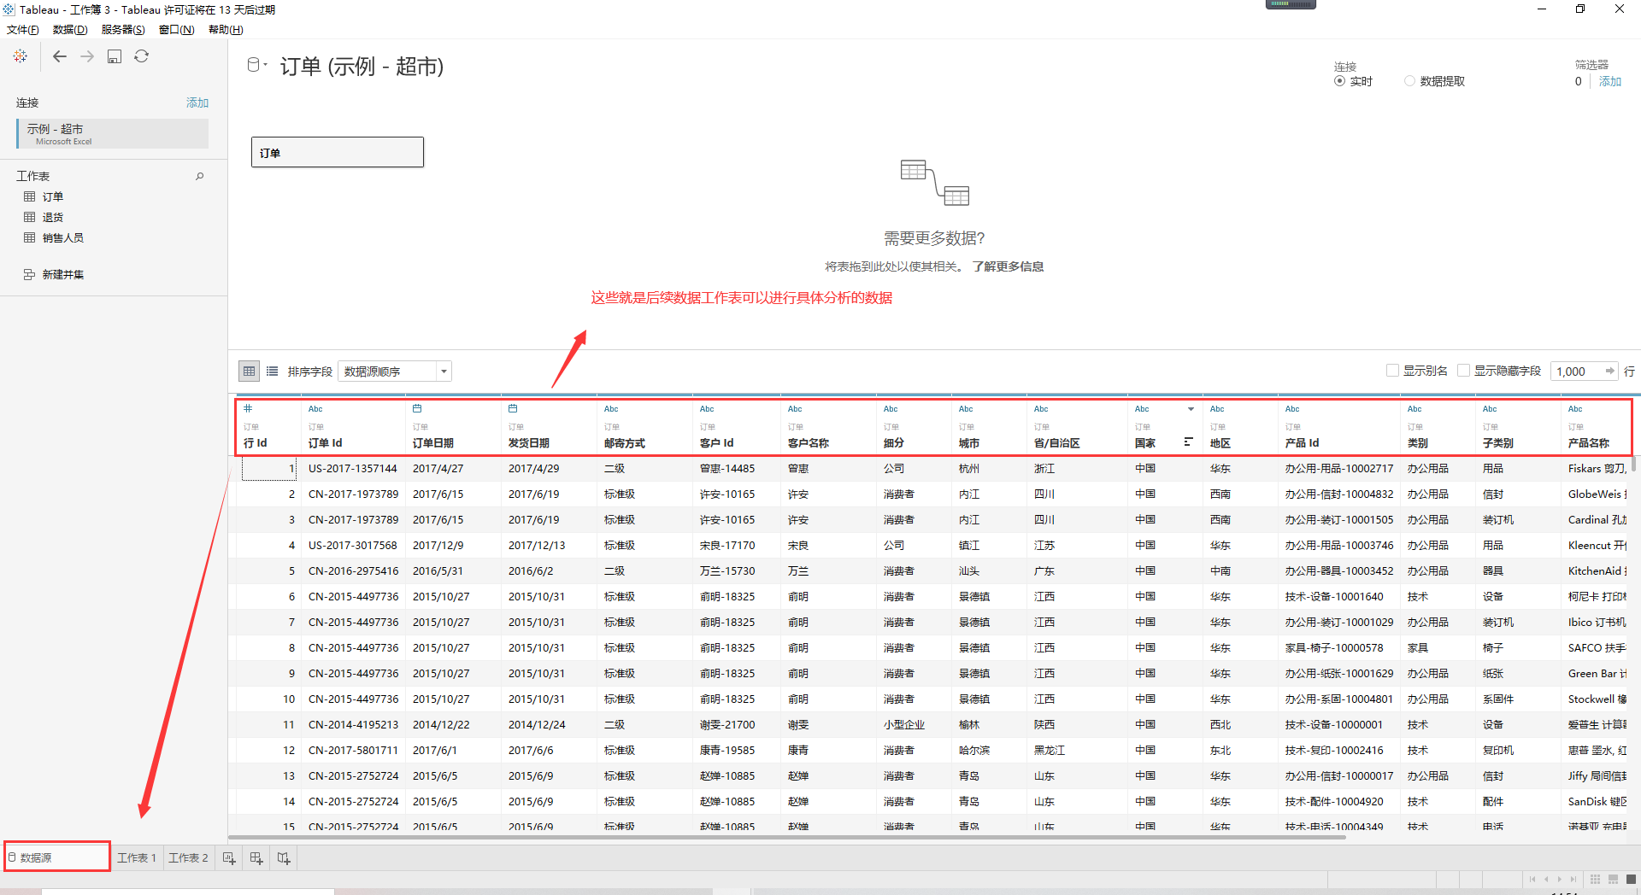Open the 国家 column dropdown arrow

[1191, 409]
